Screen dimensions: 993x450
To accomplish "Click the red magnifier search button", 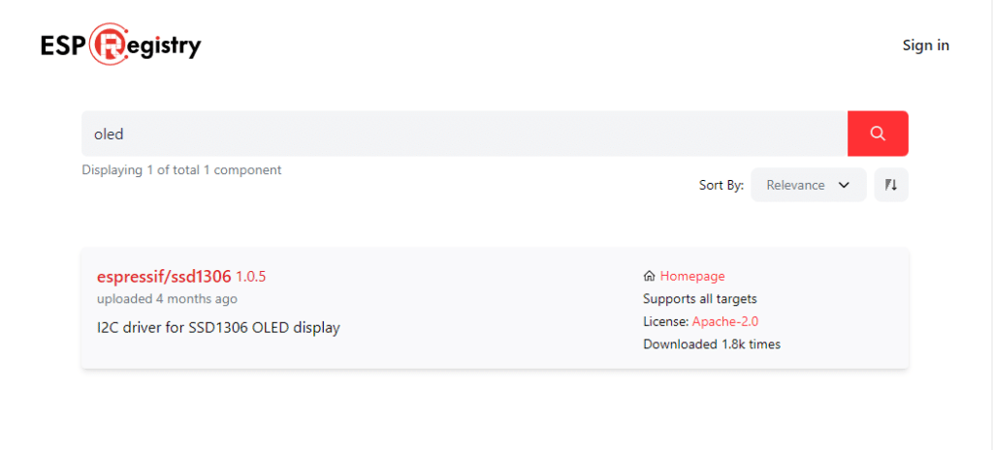I will point(878,134).
